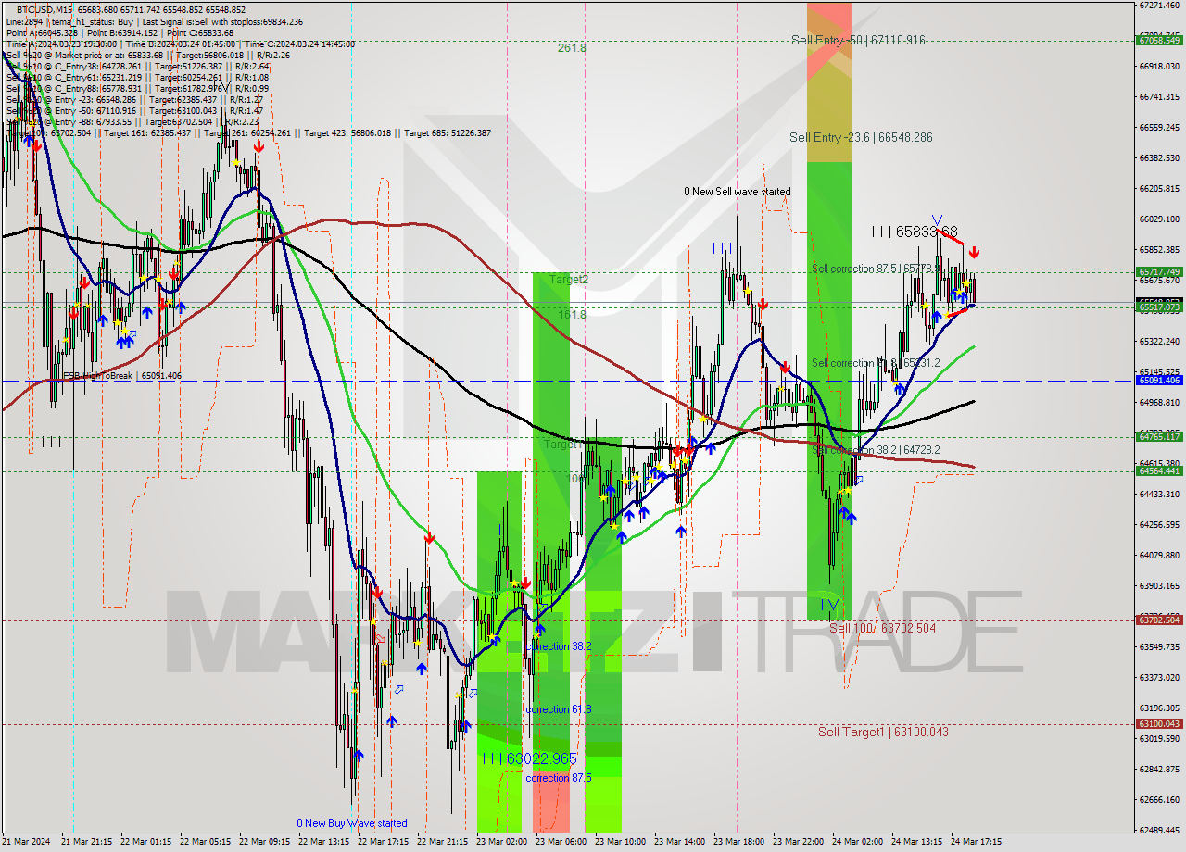The image size is (1186, 852).
Task: Click the '24 Mar 02:00' time axis label
Action: click(x=858, y=842)
